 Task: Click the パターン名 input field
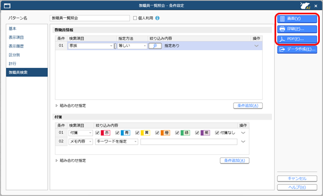(89, 18)
